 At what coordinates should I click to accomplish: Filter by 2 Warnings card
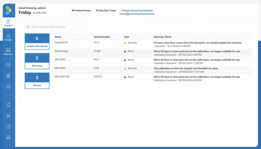coord(37,61)
